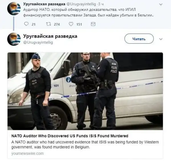The height and width of the screenshot is (162, 171).
Task: Open chevron menu beside Читать button
Action: 161,39
